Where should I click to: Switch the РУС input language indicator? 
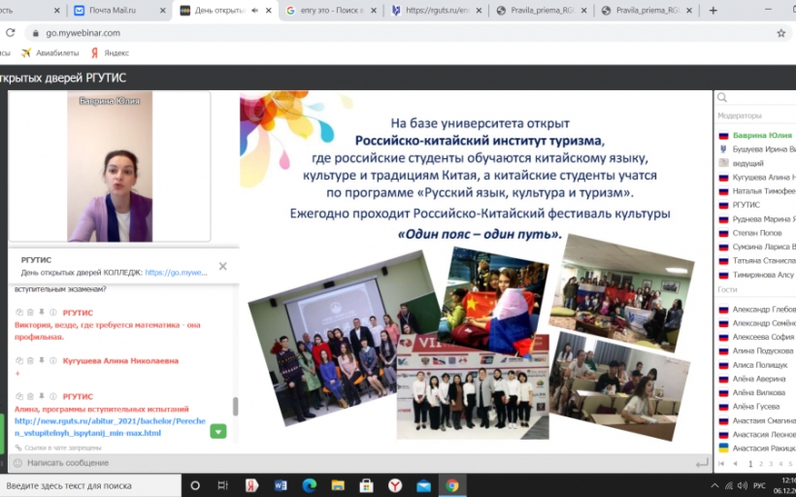pos(759,485)
